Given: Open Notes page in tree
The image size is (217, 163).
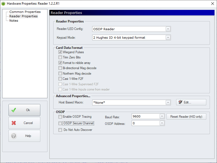Looking at the screenshot, I should point(13,21).
